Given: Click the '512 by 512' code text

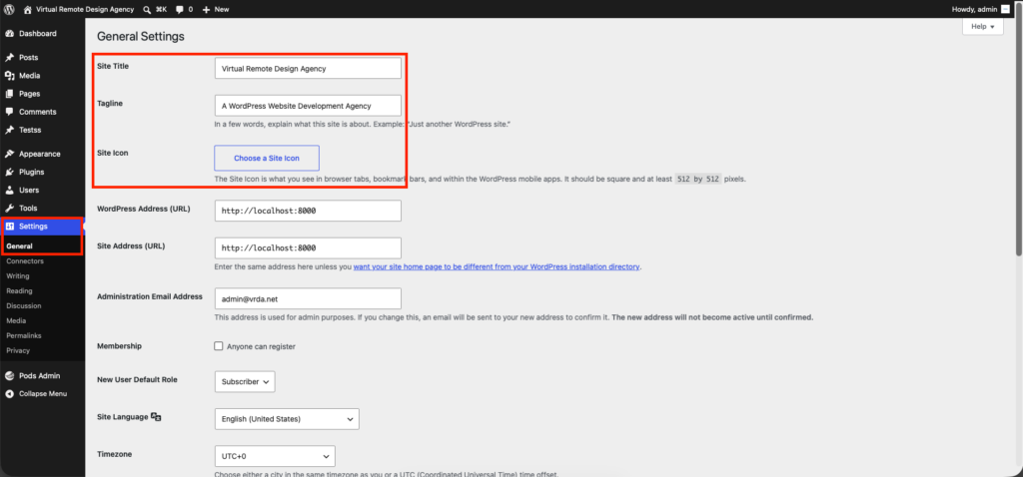Looking at the screenshot, I should click(x=698, y=178).
